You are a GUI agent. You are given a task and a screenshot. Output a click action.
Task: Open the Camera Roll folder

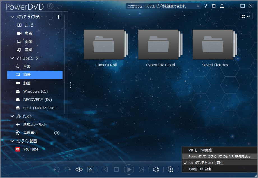[106, 44]
